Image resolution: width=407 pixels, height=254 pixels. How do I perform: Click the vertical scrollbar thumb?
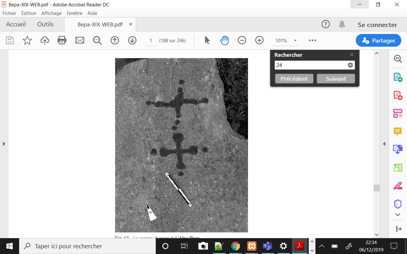(x=377, y=188)
